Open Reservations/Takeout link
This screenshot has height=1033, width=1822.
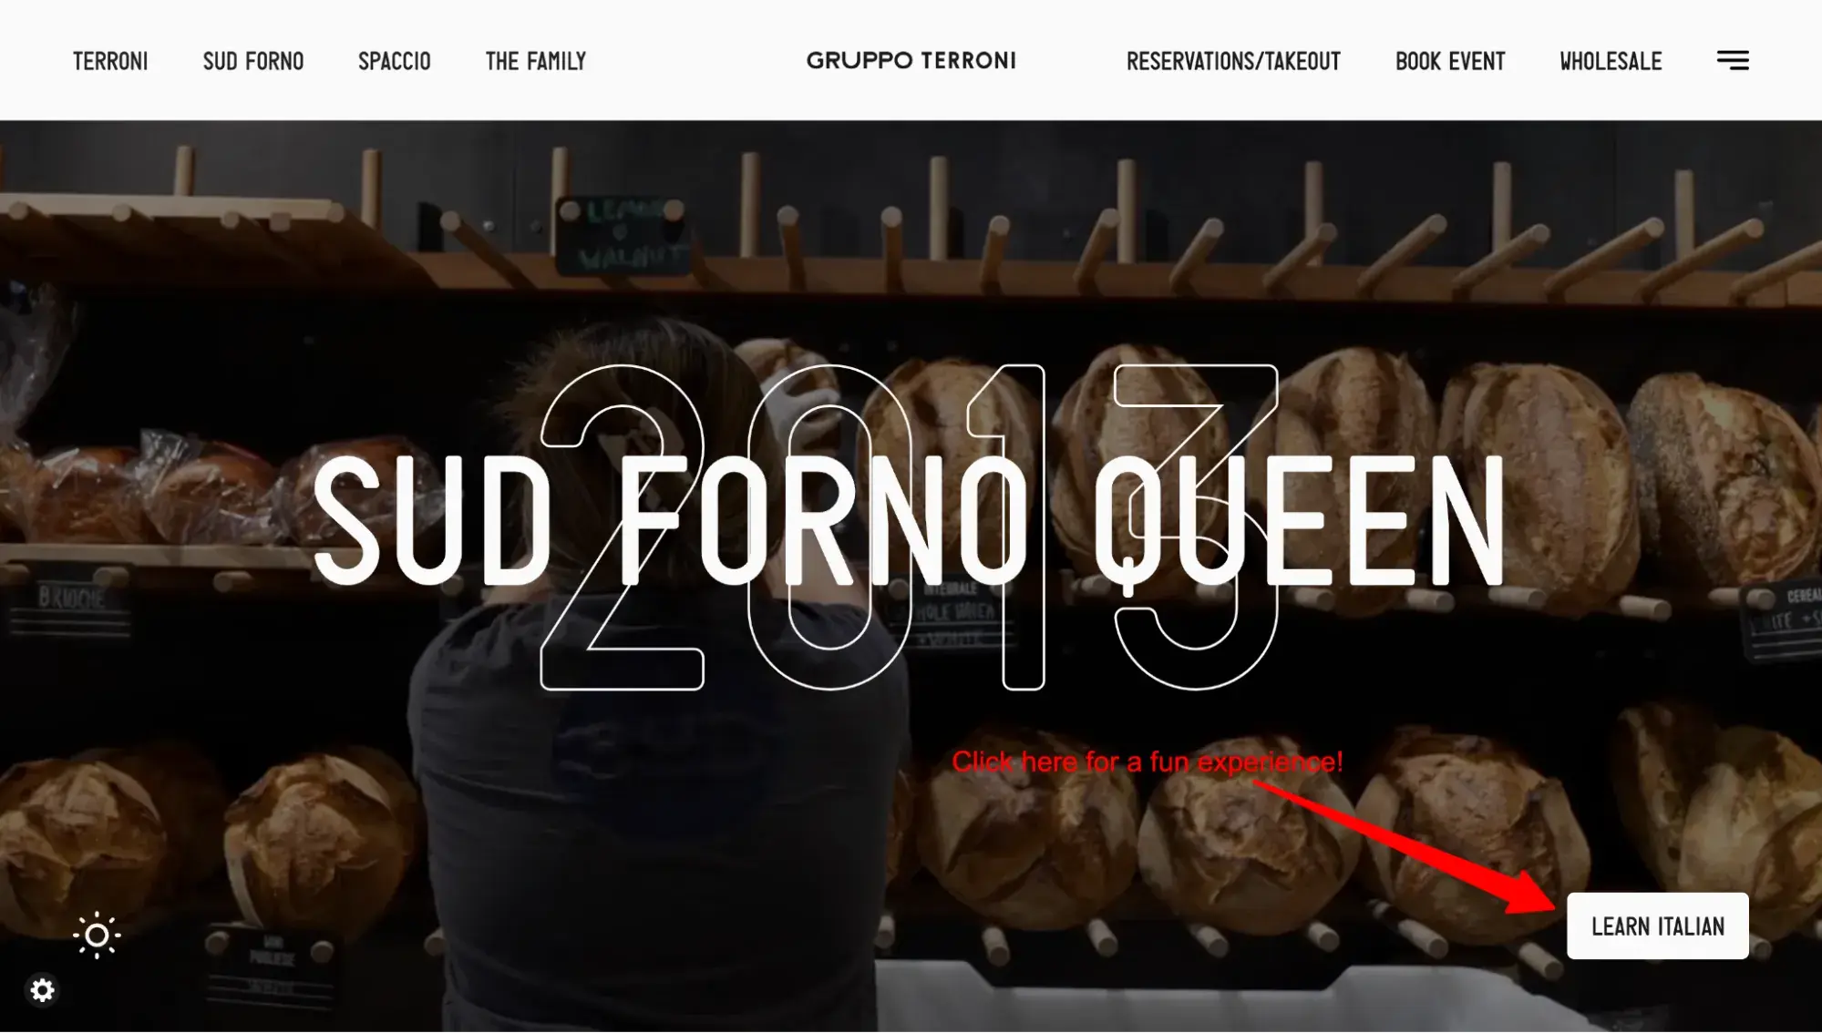[1233, 61]
